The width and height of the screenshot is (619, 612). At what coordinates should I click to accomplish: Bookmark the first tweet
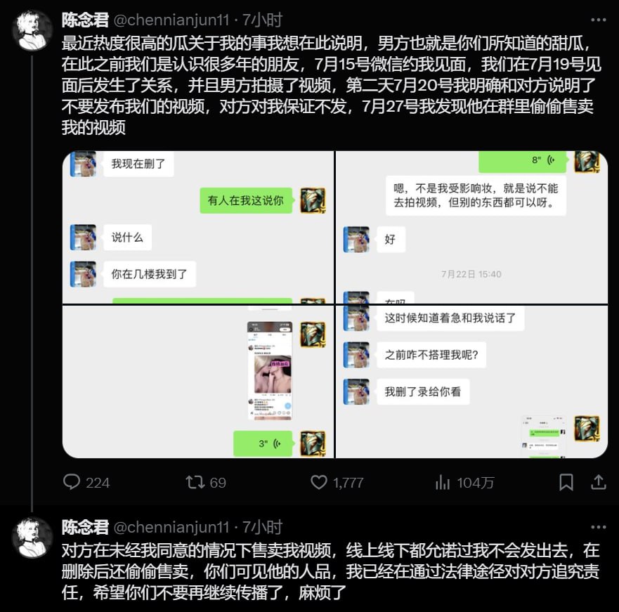[x=566, y=482]
